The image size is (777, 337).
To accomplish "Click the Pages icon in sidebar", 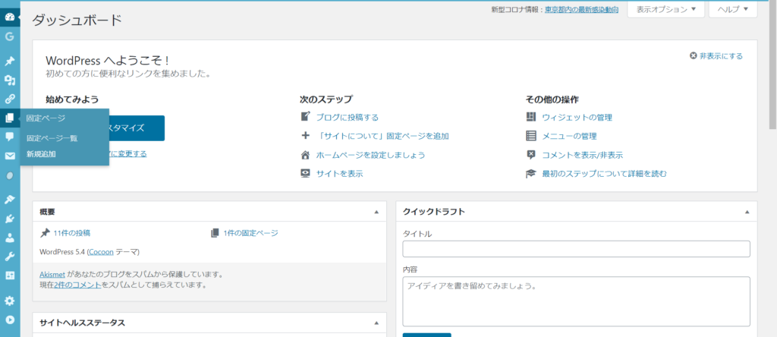I will point(9,118).
